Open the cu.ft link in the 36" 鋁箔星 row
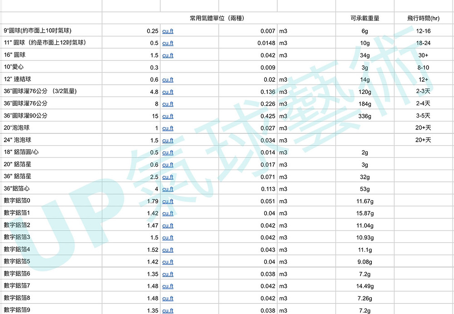Image resolution: width=454 pixels, height=314 pixels. 168,177
